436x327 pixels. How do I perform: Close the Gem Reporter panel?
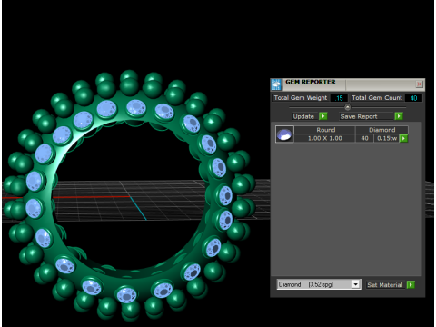[419, 84]
